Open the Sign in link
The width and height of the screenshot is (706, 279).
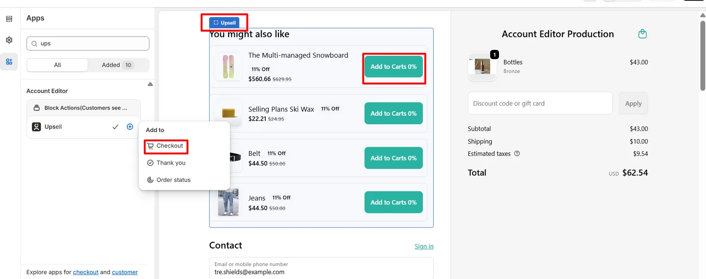(x=424, y=246)
